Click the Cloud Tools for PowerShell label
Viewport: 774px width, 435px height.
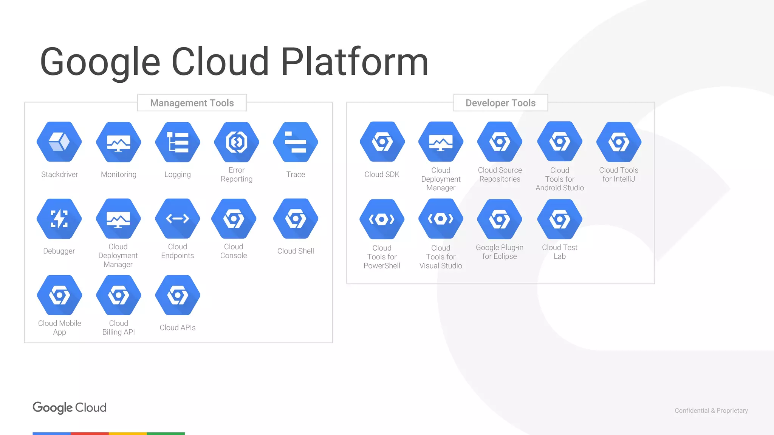coord(382,257)
